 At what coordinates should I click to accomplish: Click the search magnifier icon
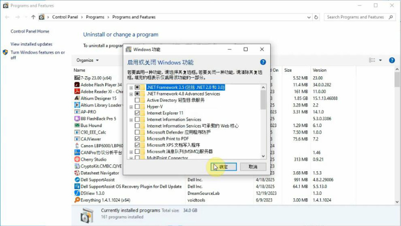[x=390, y=17]
